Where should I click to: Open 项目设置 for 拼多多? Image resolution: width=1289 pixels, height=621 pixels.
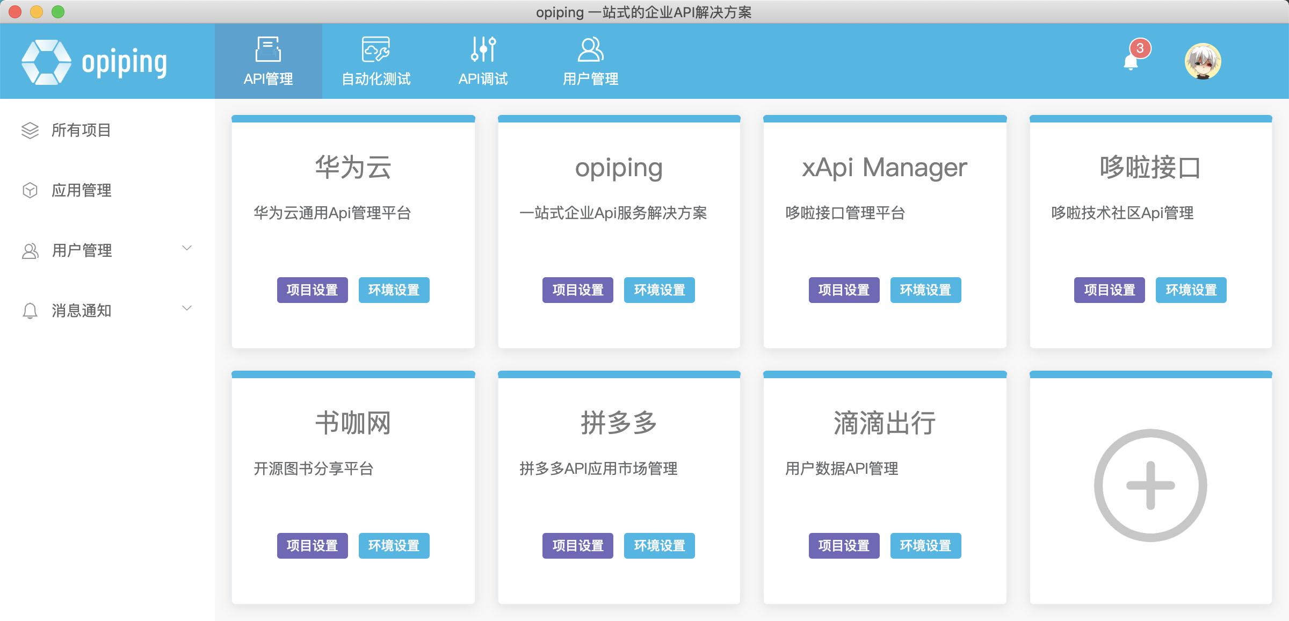578,546
